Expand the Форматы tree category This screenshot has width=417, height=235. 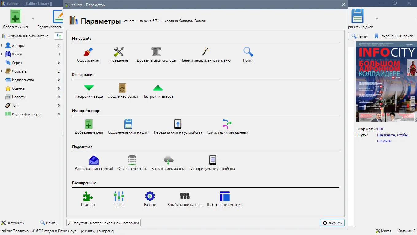point(2,71)
